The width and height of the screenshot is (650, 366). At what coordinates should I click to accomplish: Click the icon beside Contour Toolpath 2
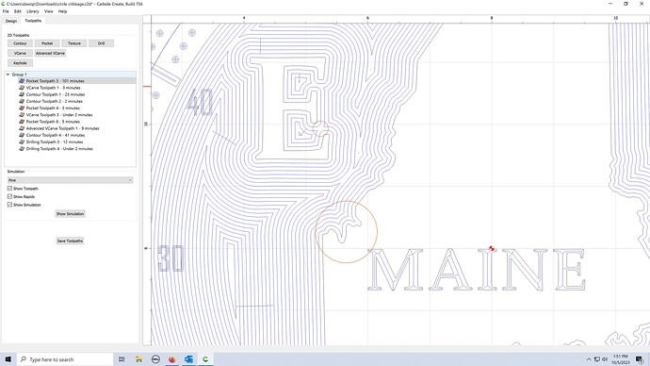(x=22, y=101)
